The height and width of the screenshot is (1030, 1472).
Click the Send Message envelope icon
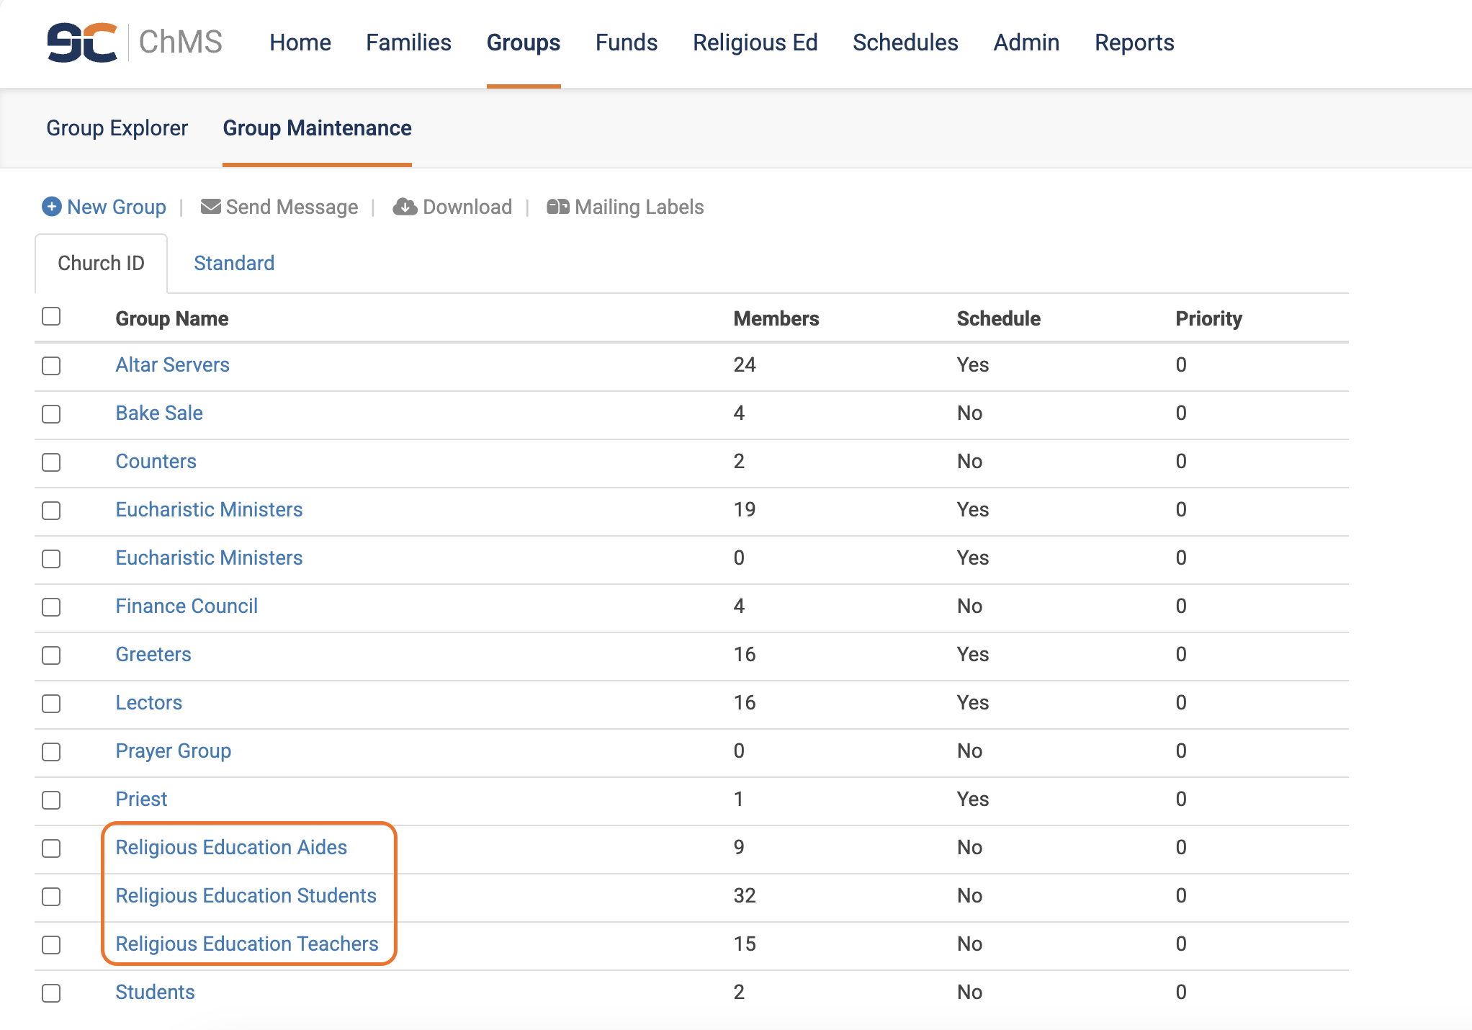coord(210,207)
